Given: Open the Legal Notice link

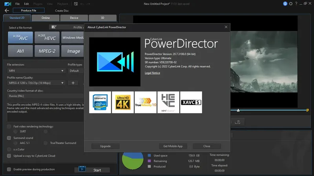Looking at the screenshot, I should (152, 73).
